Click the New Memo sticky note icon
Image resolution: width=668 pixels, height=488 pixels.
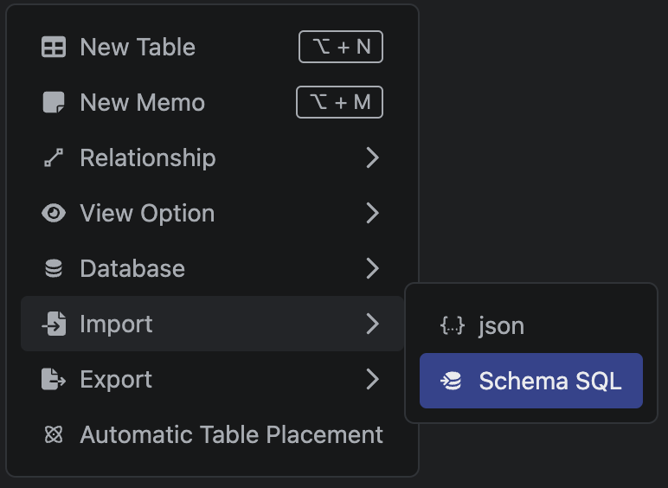[x=54, y=103]
